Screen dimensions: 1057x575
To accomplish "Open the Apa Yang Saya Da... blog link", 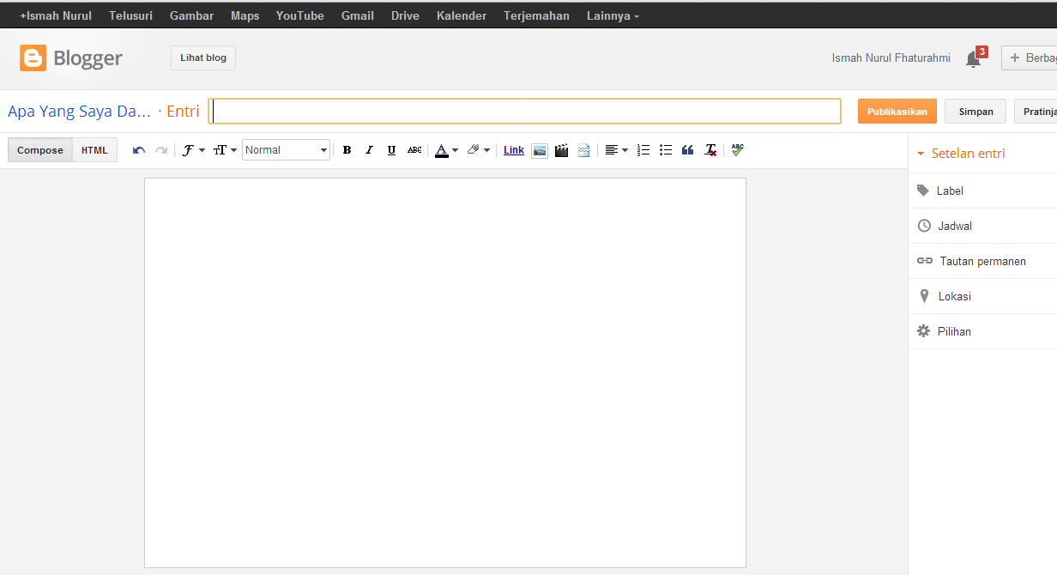I will point(79,112).
